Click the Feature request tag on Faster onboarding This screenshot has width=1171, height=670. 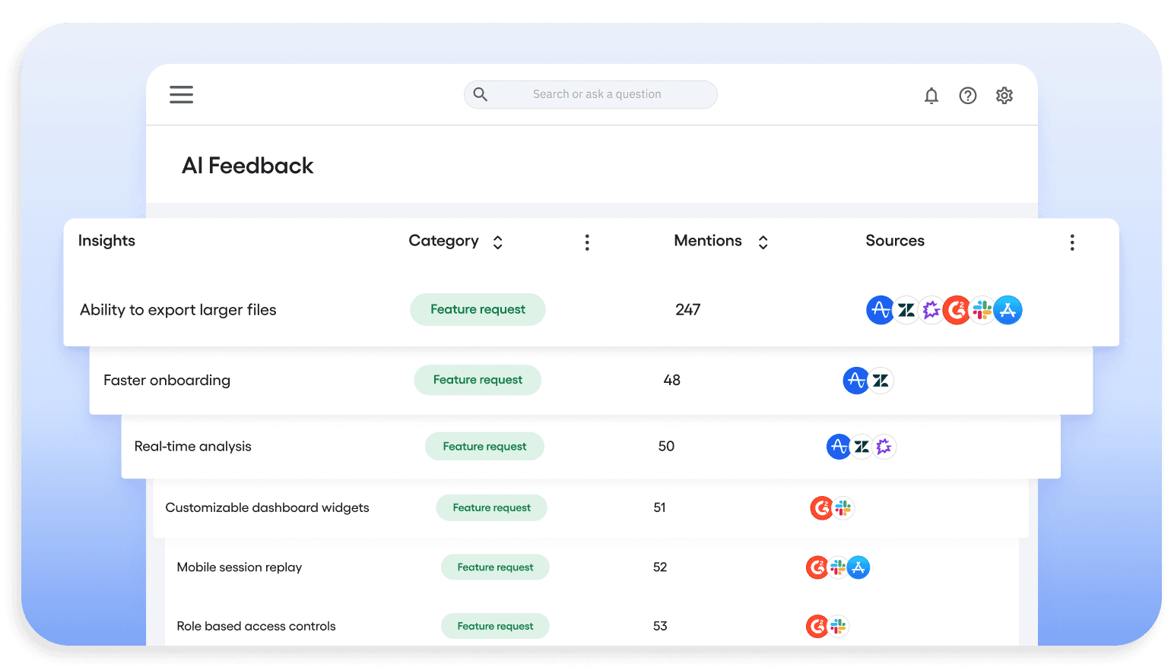point(478,380)
